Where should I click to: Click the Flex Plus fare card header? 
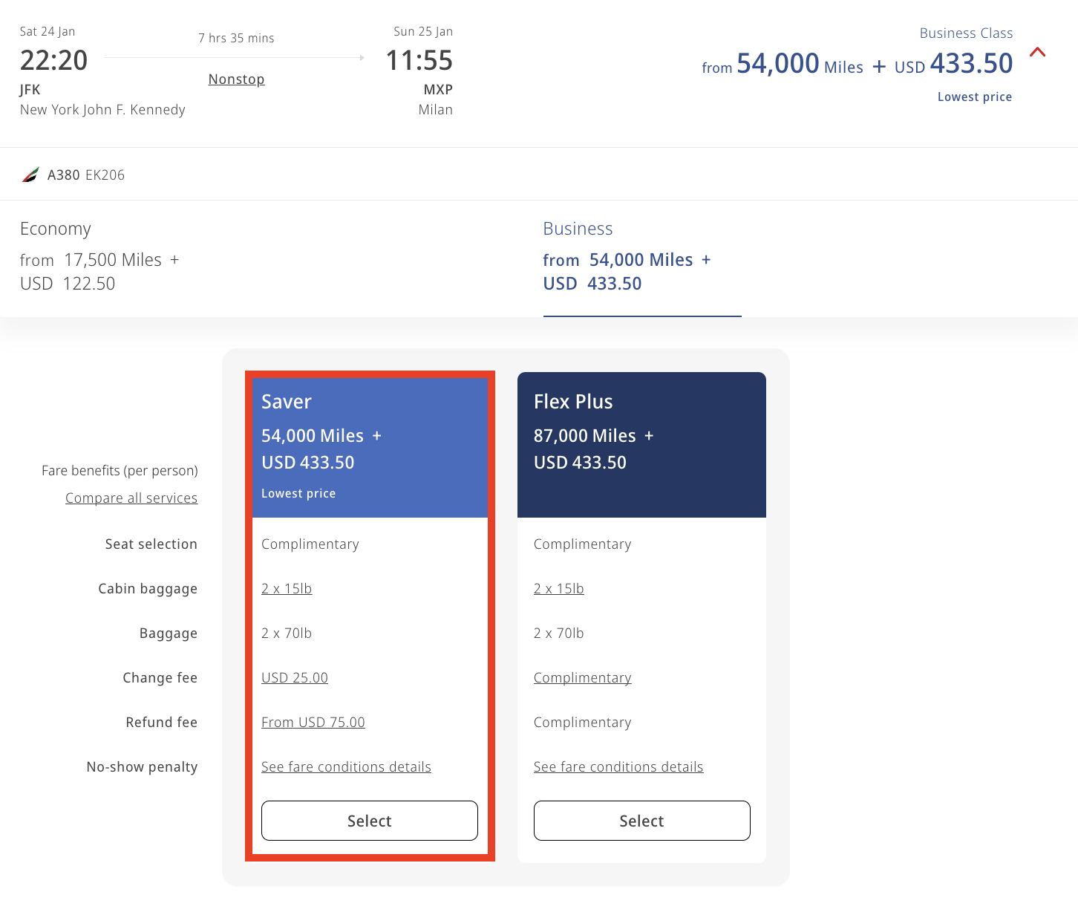click(641, 444)
